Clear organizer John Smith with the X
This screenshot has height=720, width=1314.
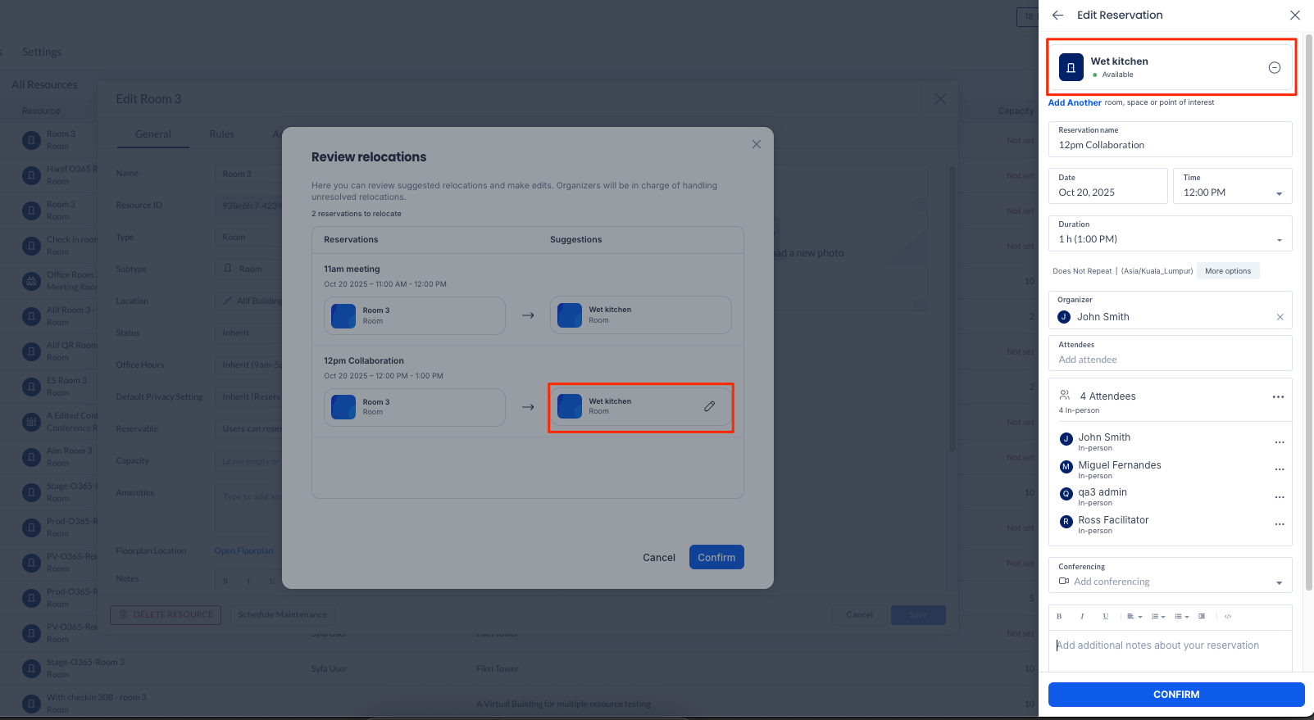[x=1280, y=317]
